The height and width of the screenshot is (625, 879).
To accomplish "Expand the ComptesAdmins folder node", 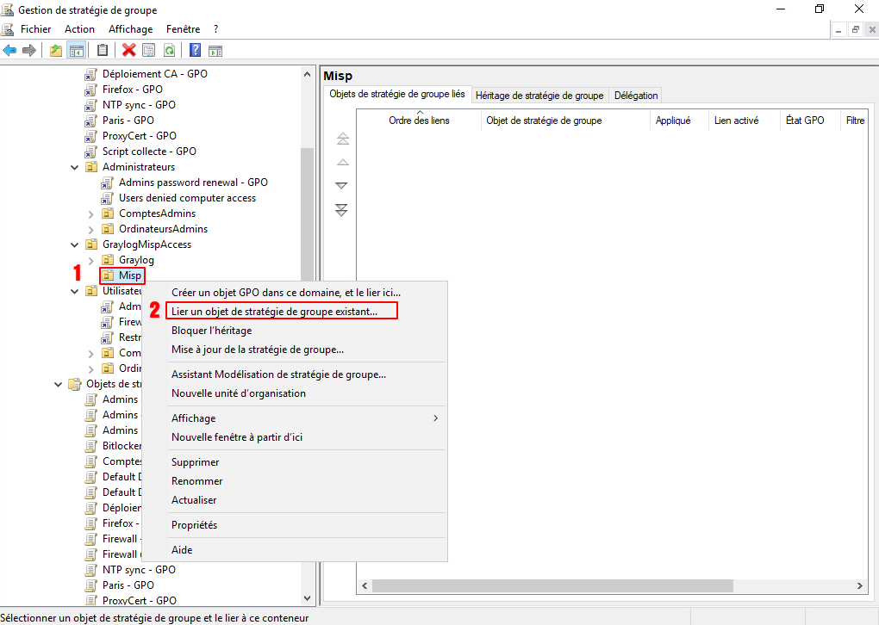I will pyautogui.click(x=91, y=213).
